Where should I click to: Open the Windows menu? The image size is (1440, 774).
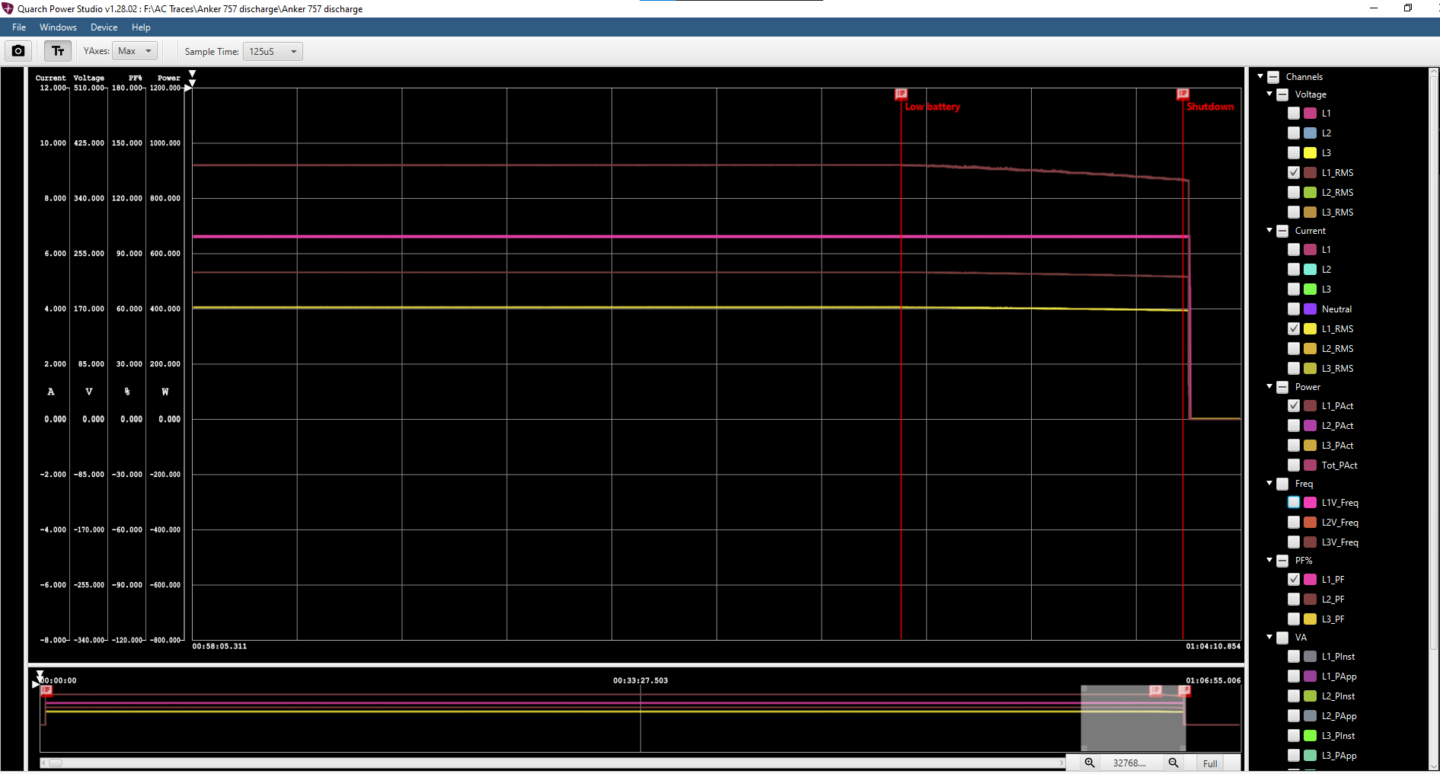[58, 27]
